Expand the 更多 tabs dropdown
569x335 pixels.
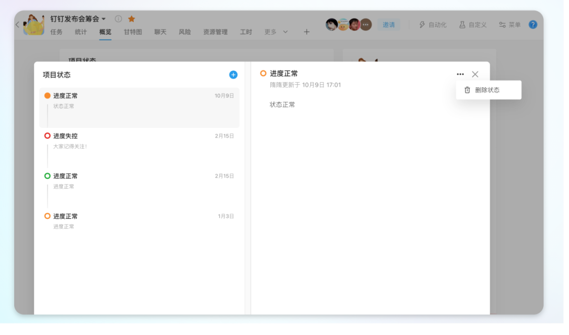[276, 32]
